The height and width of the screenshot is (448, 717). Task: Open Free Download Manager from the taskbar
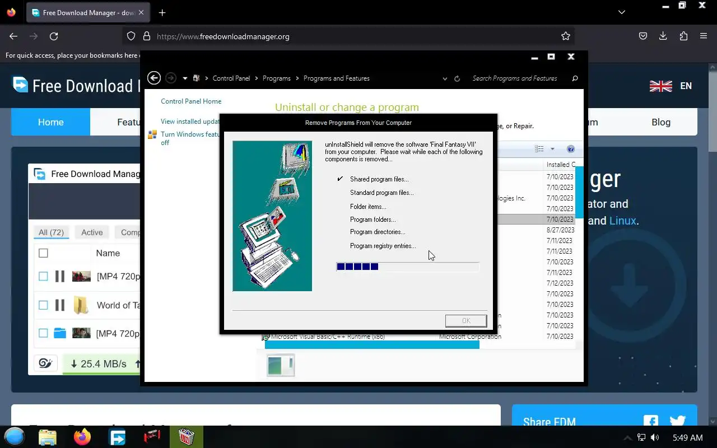(118, 437)
